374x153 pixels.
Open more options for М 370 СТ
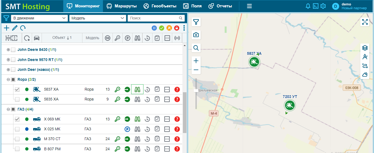(x=167, y=139)
